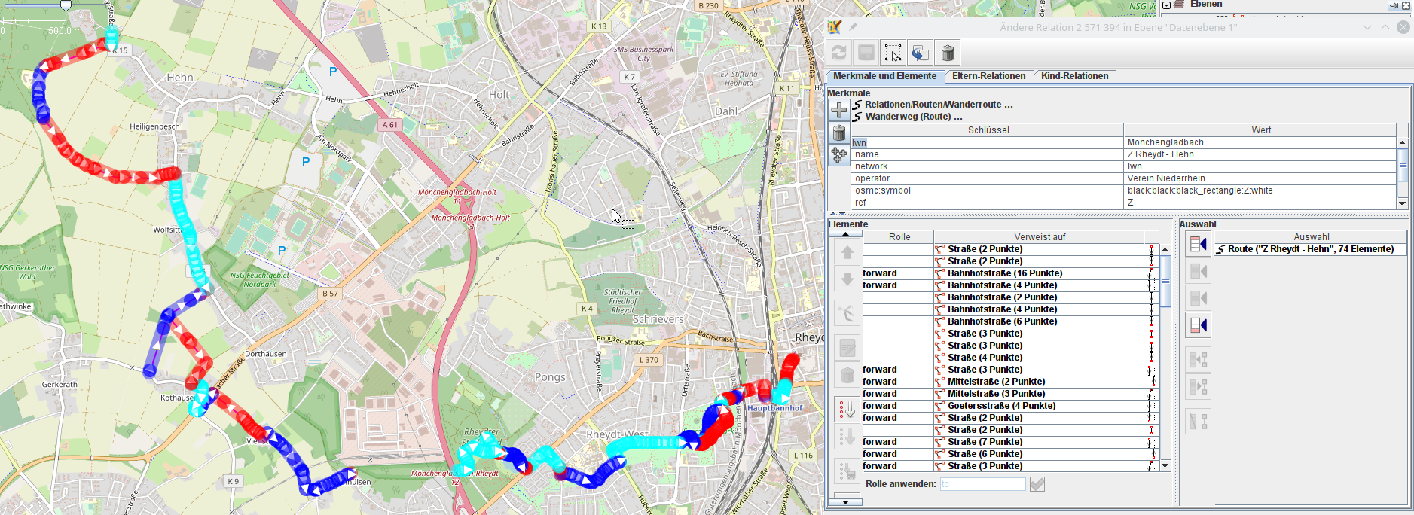Click the up arrow above Elemente toolbar
This screenshot has height=515, width=1414.
(x=845, y=234)
